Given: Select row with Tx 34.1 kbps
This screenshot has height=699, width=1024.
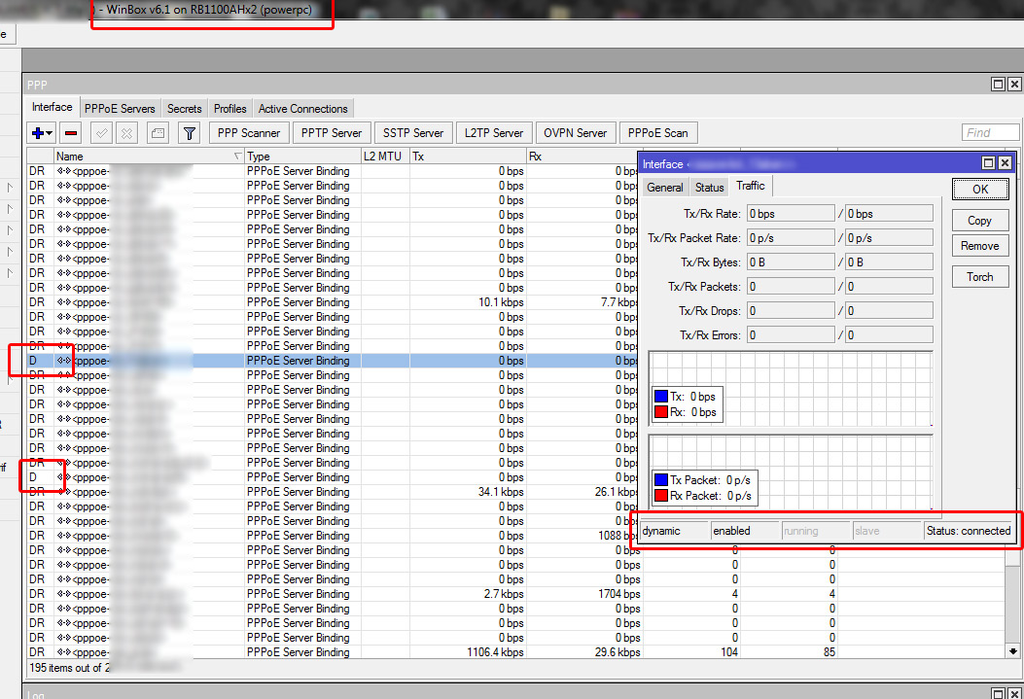Looking at the screenshot, I should [x=333, y=492].
